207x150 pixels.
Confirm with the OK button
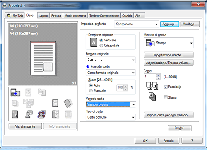pyautogui.click(x=145, y=141)
